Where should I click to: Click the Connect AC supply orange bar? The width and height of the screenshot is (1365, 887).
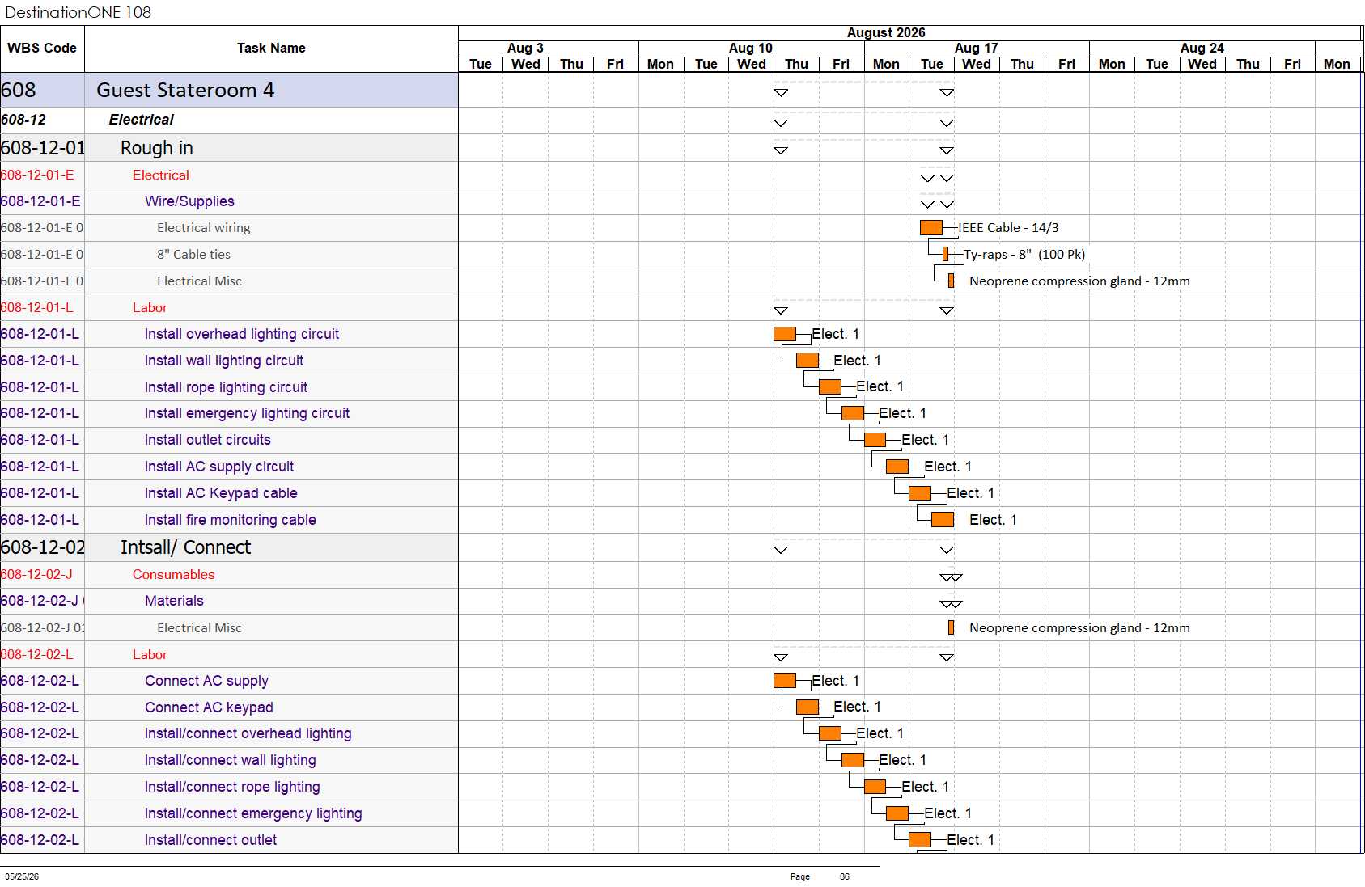784,681
